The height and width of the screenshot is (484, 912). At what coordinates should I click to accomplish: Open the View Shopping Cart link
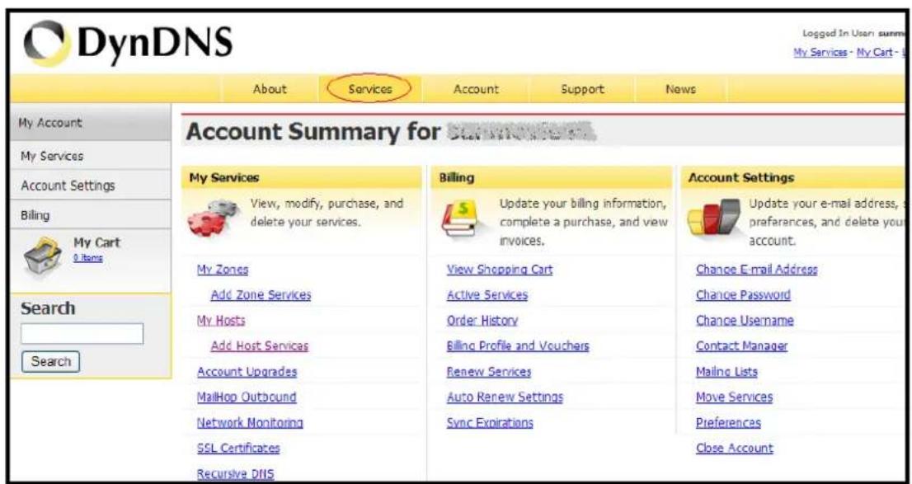(x=500, y=270)
